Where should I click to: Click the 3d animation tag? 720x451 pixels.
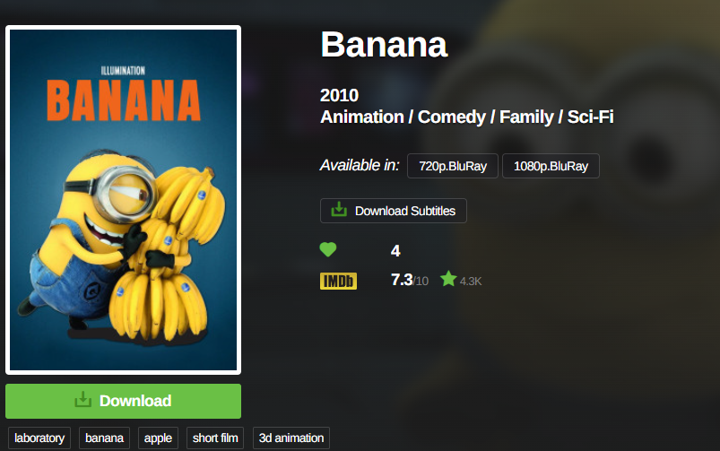(291, 438)
